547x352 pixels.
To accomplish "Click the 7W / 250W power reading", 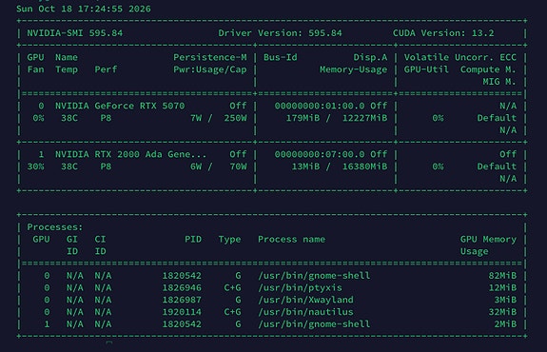I will coord(219,118).
